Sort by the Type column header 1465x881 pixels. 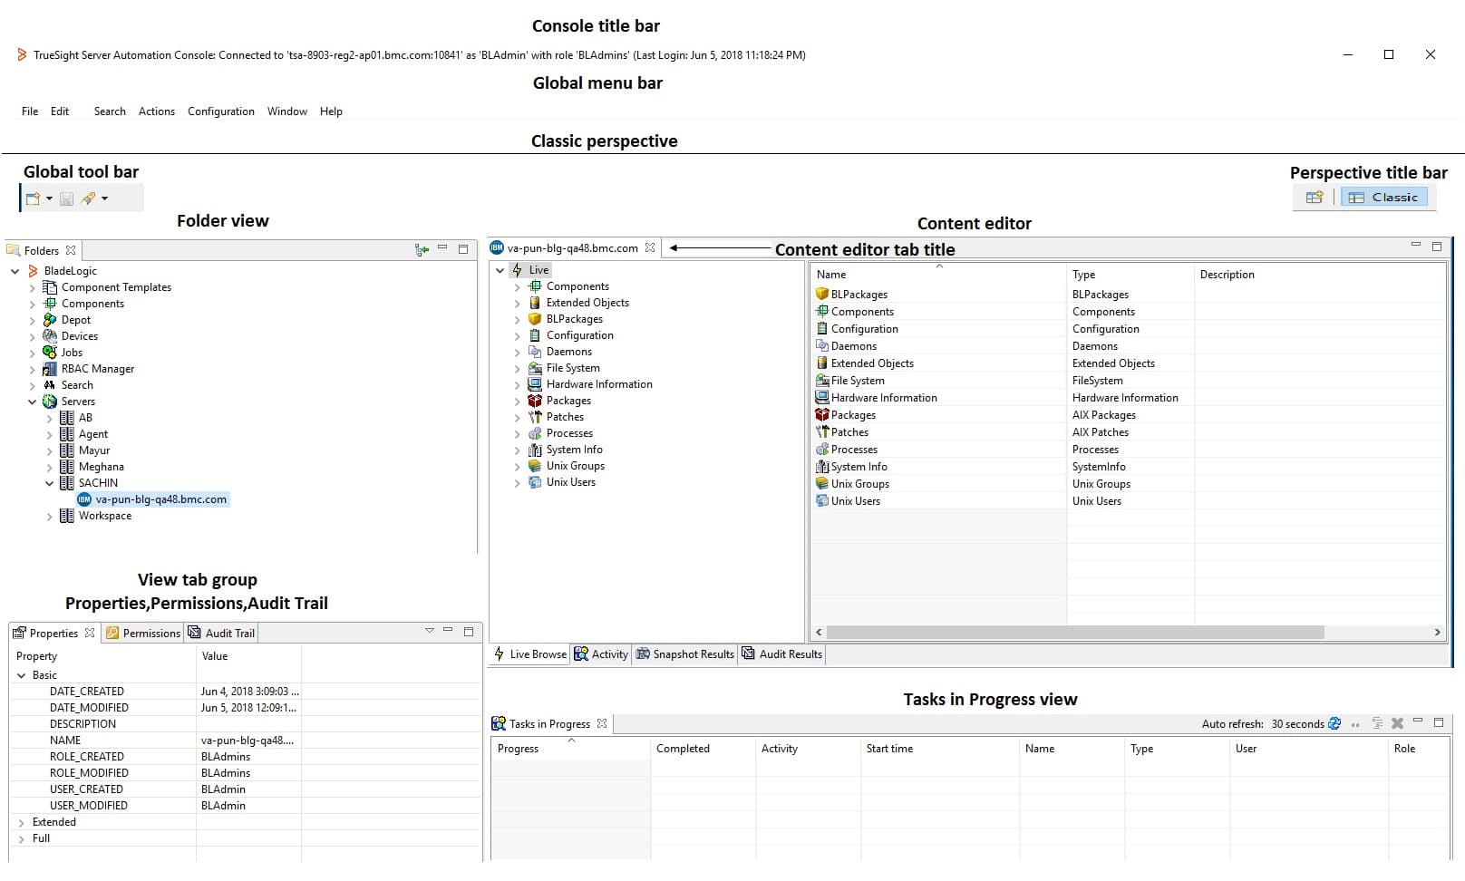1130,275
